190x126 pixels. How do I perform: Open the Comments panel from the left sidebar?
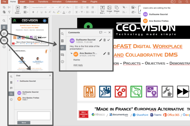click(4, 34)
